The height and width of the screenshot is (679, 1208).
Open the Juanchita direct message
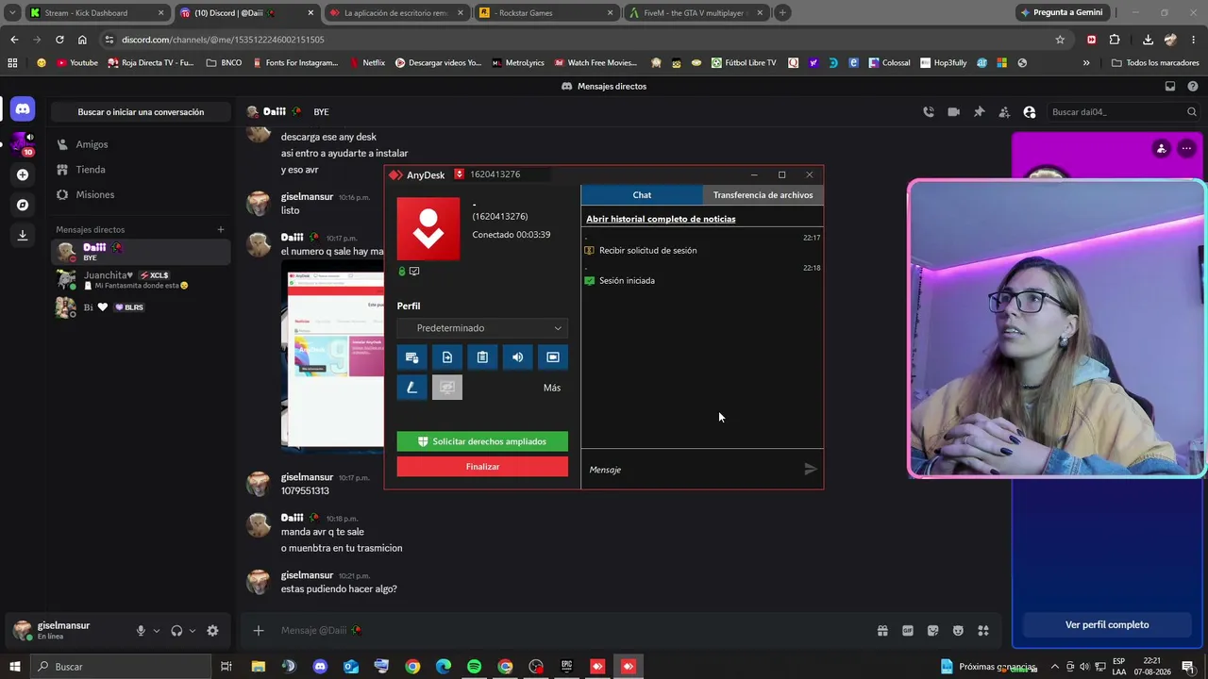(x=141, y=280)
